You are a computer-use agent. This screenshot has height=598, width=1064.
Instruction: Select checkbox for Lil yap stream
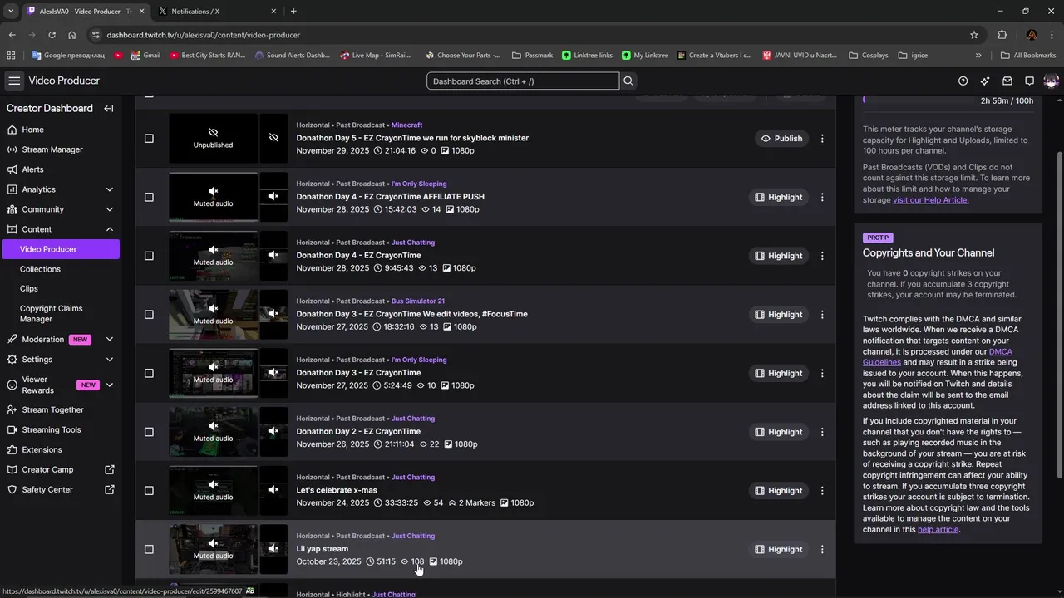click(x=149, y=549)
